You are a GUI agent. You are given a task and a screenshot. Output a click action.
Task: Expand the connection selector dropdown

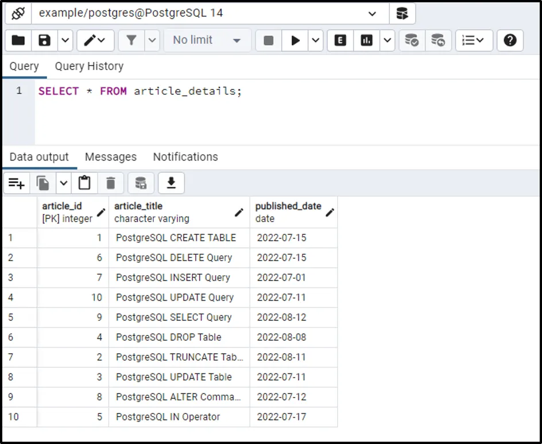tap(372, 13)
